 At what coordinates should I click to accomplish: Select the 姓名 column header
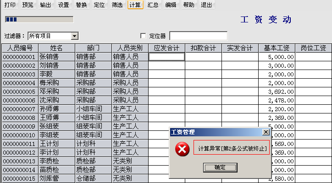click(57, 48)
